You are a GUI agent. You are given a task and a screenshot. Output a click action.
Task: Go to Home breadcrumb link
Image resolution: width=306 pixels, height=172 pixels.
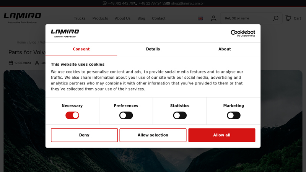pos(21,42)
